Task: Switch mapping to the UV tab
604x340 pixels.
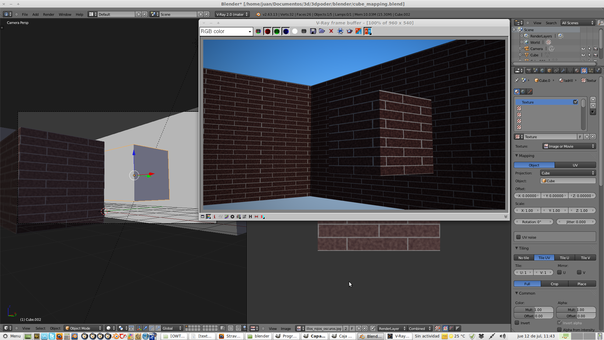Action: pyautogui.click(x=575, y=165)
